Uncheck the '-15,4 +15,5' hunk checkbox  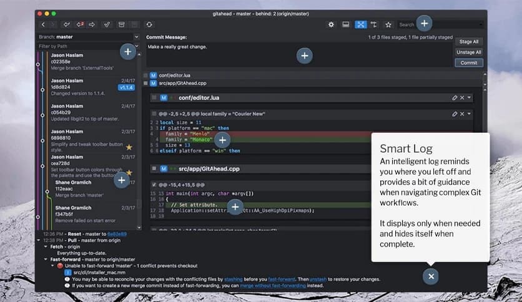coord(154,185)
